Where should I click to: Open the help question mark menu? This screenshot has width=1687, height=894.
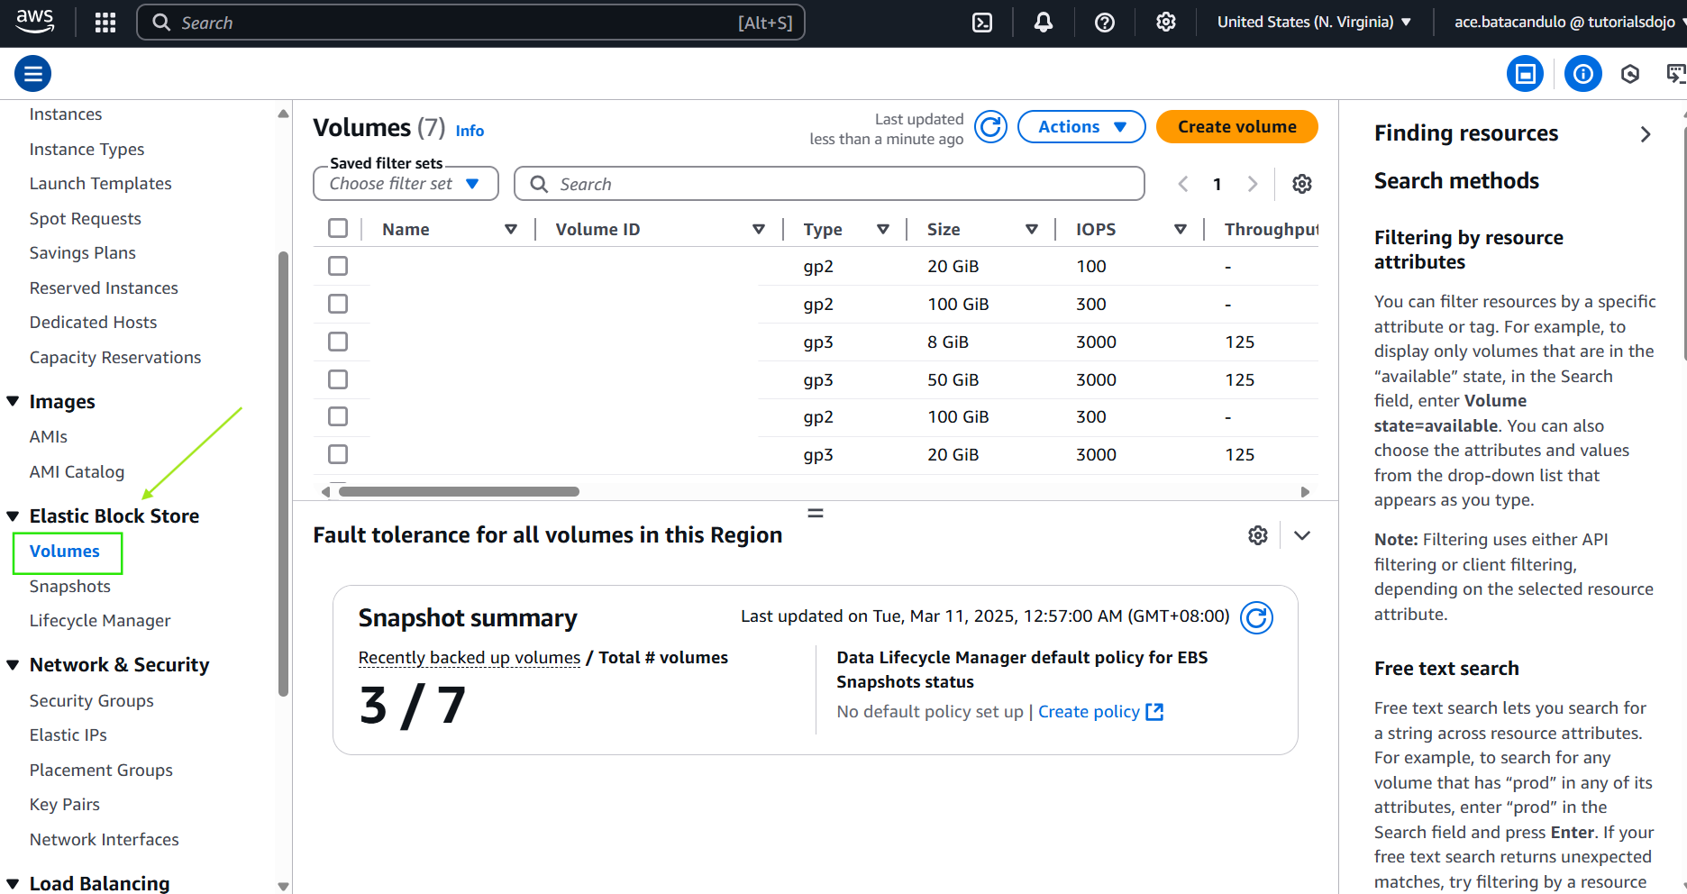[x=1105, y=23]
